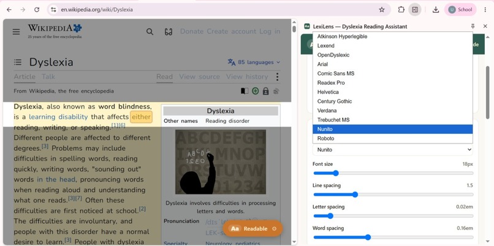This screenshot has height=246, width=494.
Task: Adjust the Word spacing slider
Action: [x=393, y=237]
